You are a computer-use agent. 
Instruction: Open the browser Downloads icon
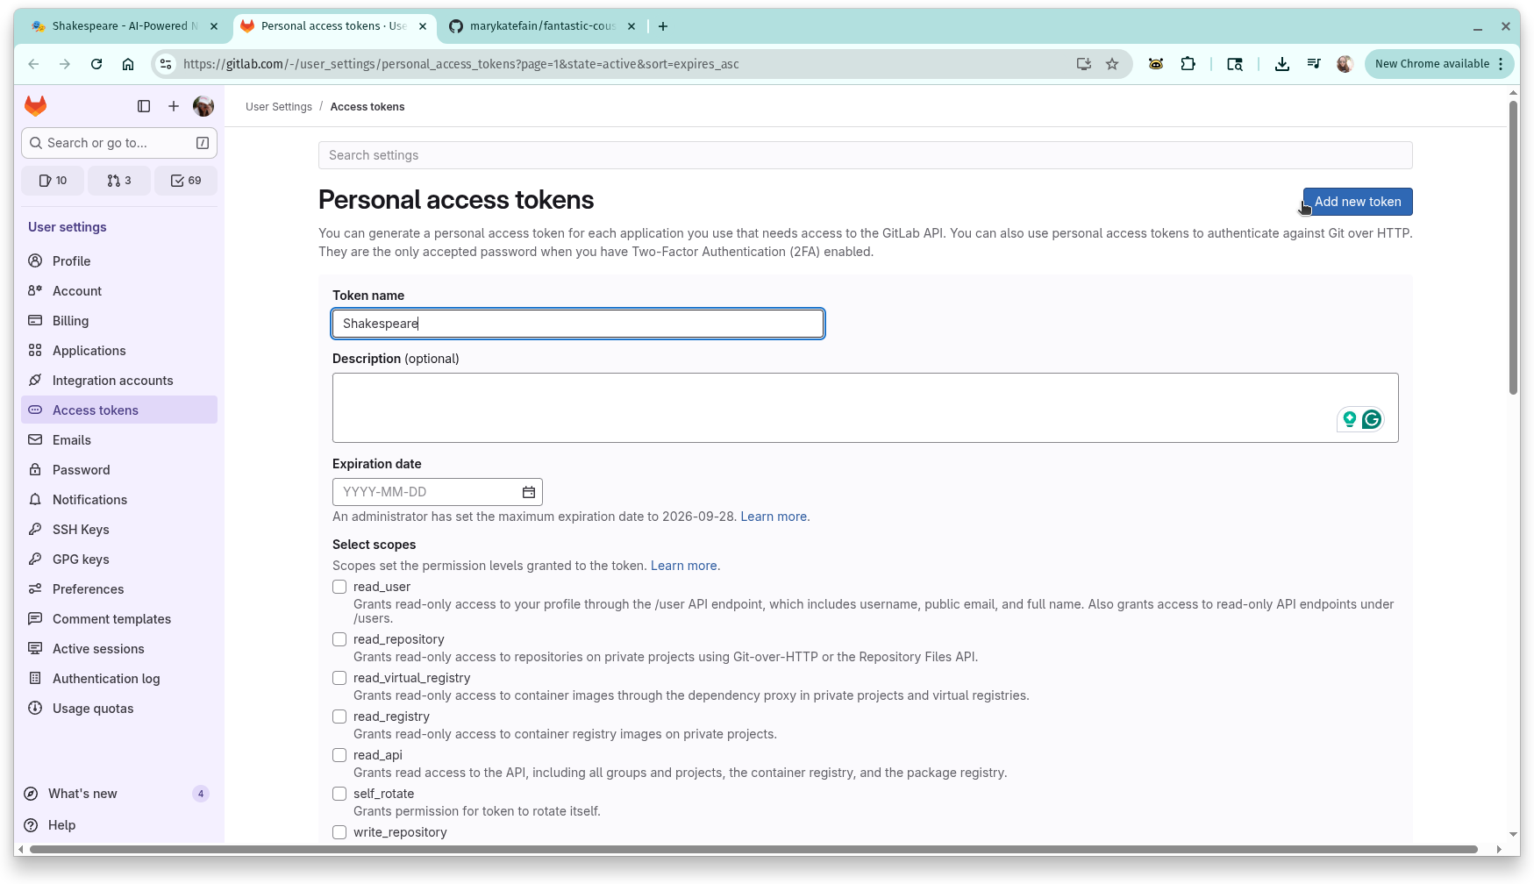click(x=1282, y=63)
